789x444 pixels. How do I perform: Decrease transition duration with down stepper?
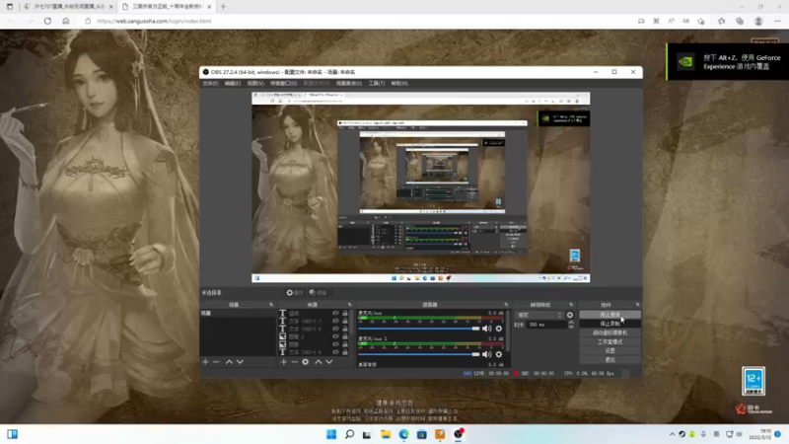point(571,328)
